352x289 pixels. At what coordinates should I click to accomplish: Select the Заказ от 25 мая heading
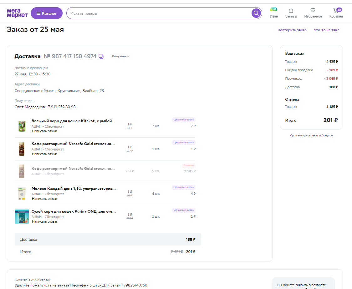35,29
